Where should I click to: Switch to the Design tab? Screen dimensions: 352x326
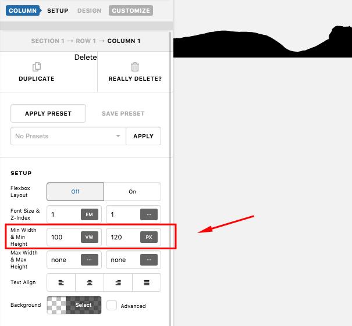pyautogui.click(x=89, y=10)
